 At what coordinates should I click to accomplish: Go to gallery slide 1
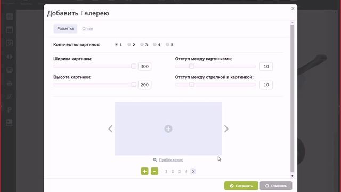click(166, 172)
